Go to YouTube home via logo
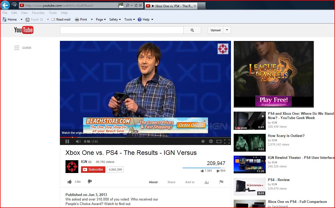 [x=24, y=30]
